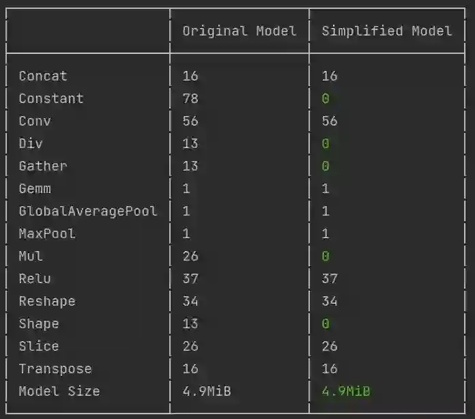Screen dimensions: 475x419
Task: Click the 'Reshape' row label
Action: pos(47,301)
